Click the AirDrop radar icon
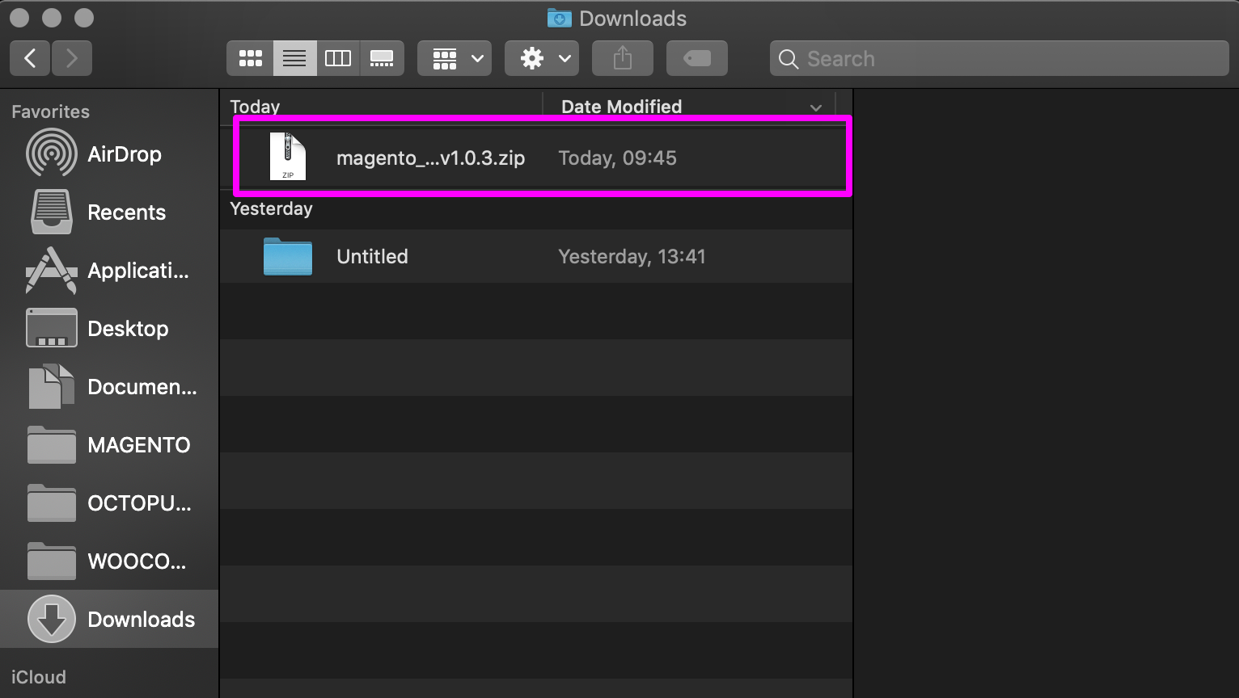1239x698 pixels. [52, 153]
